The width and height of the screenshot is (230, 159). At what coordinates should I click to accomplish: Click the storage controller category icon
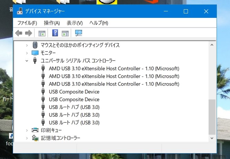pos(35,138)
